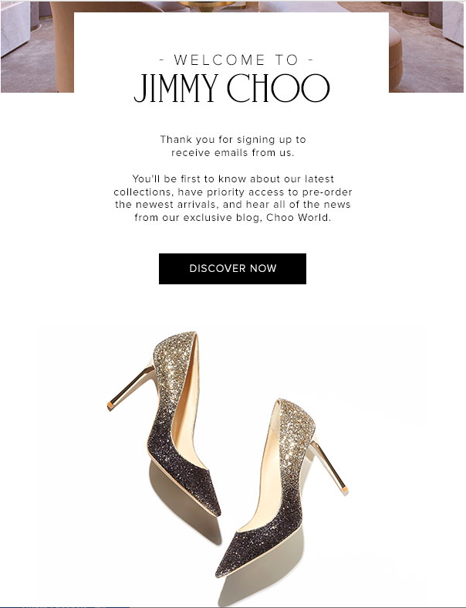Viewport: 466px width, 608px height.
Task: Click the DISCOVER NOW button
Action: (232, 268)
